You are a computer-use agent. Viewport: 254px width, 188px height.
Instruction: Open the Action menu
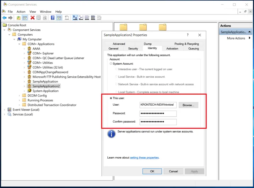(x=21, y=12)
